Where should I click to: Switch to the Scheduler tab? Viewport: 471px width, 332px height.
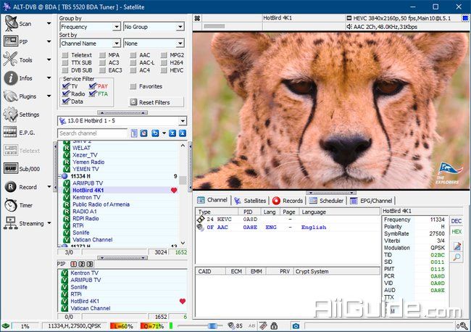[x=327, y=200]
